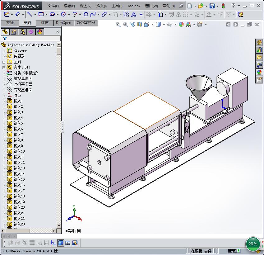Expand the hidden panel tabs chevron
The image size is (264, 255).
[58, 31]
